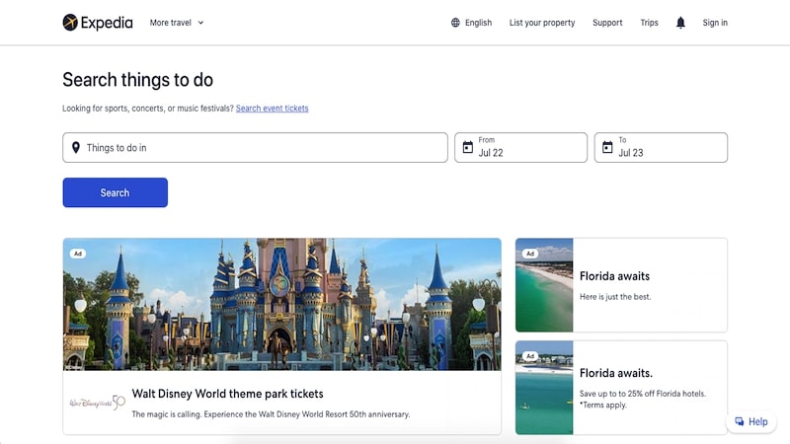
Task: Open the Disney castle ad image
Action: (x=282, y=304)
